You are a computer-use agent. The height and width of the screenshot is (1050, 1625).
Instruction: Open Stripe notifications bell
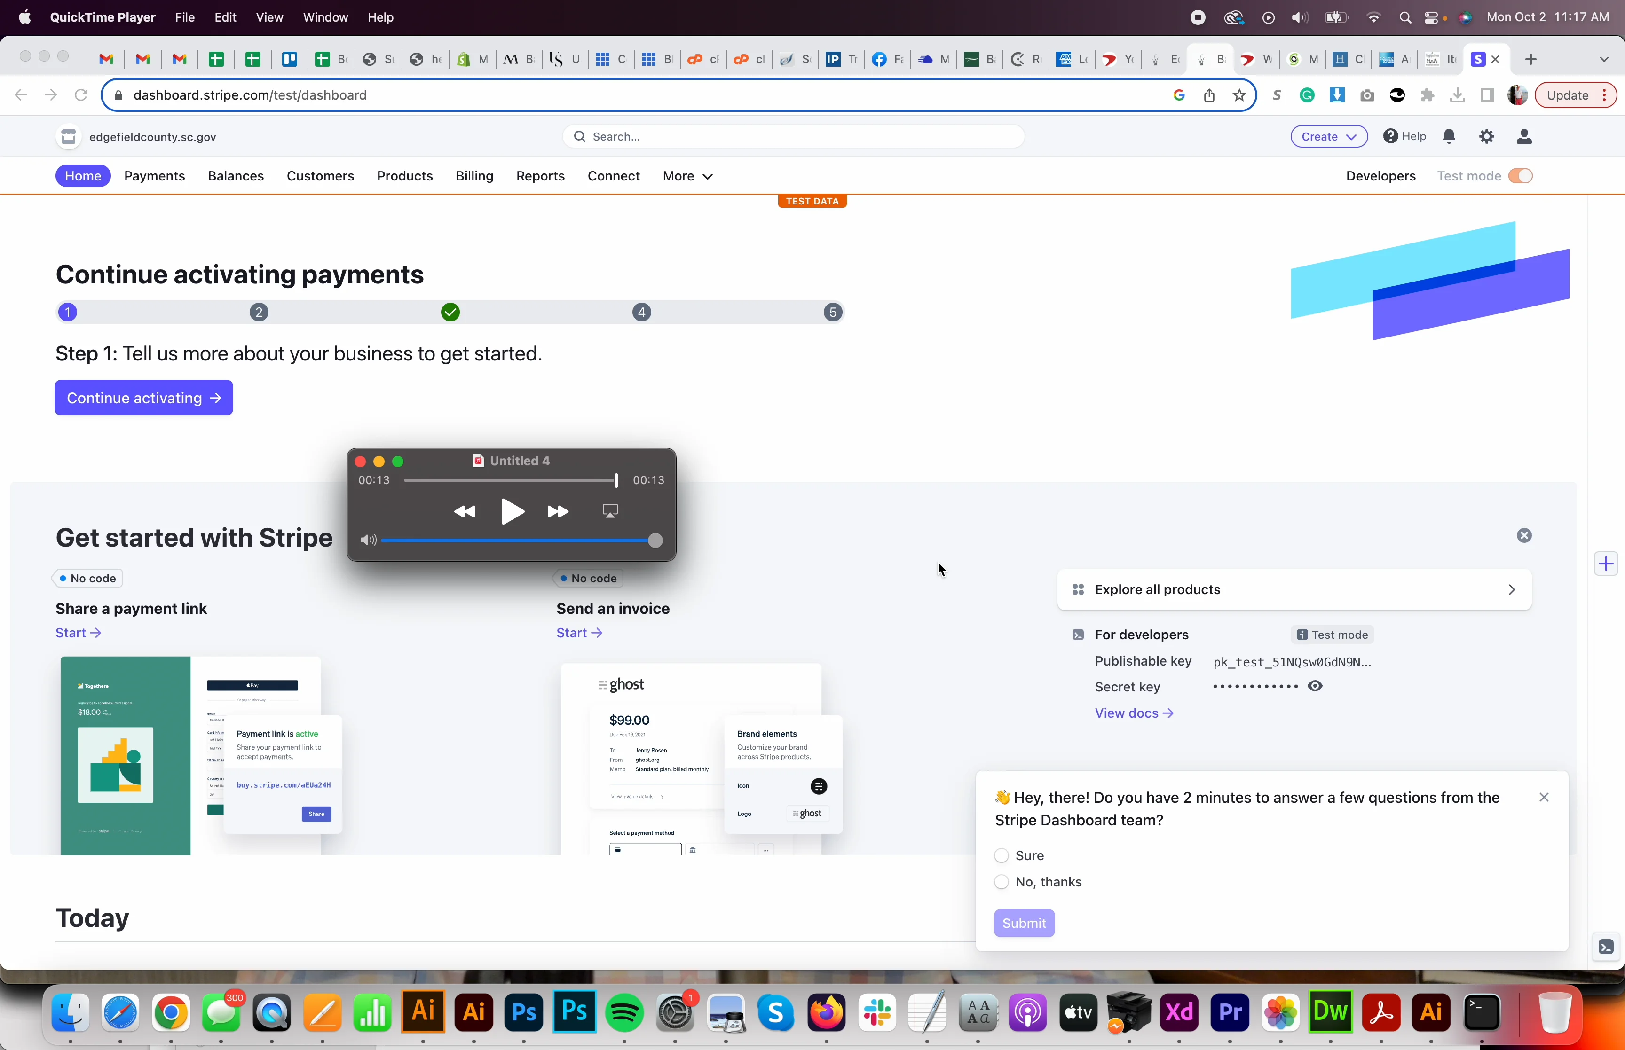1449,136
